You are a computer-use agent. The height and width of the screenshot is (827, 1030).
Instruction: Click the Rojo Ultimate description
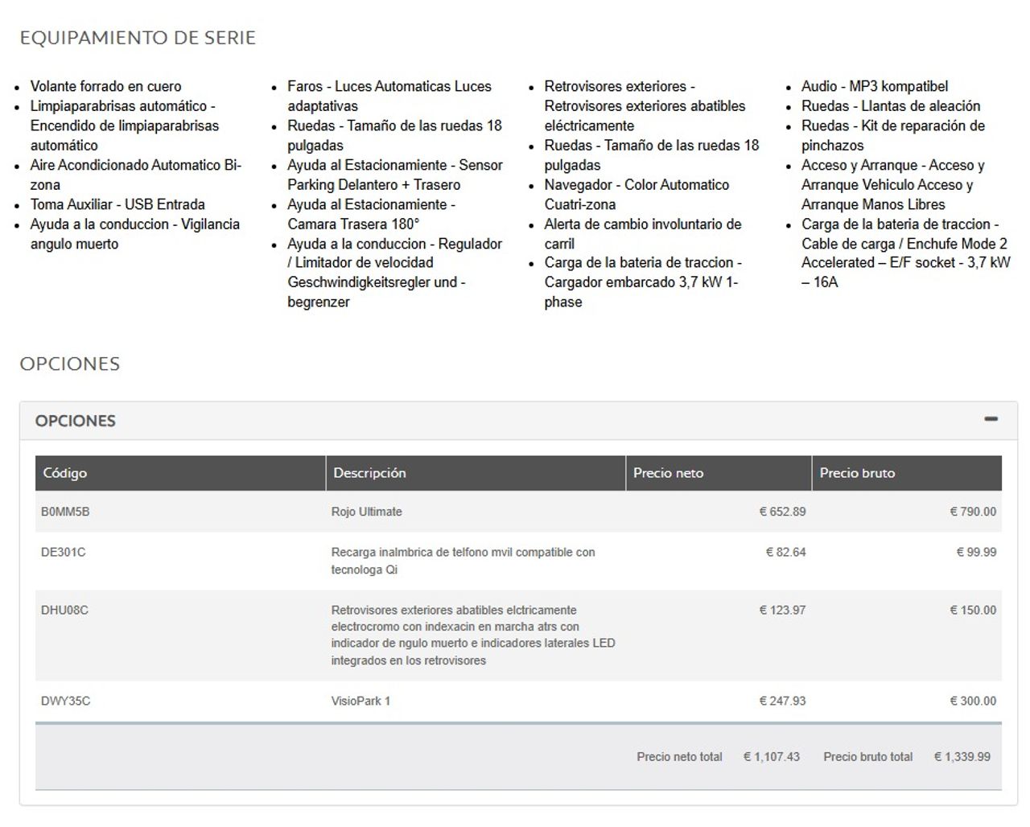(366, 512)
